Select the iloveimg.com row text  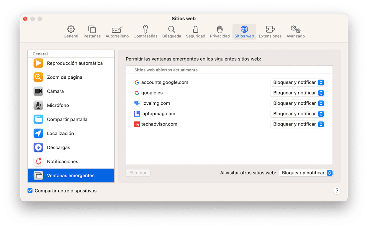click(x=156, y=103)
